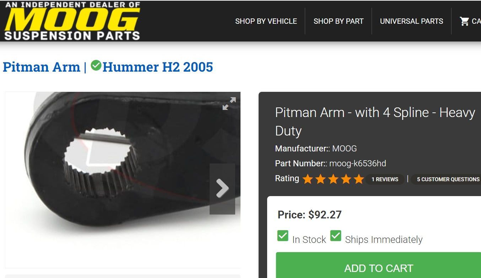
Task: View the 1 Reviews badge
Action: coord(385,179)
